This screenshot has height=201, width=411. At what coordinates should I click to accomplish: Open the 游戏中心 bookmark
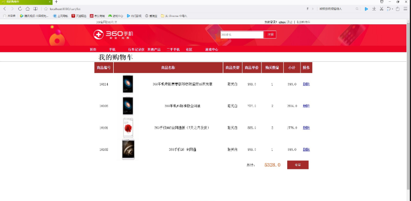click(x=116, y=16)
